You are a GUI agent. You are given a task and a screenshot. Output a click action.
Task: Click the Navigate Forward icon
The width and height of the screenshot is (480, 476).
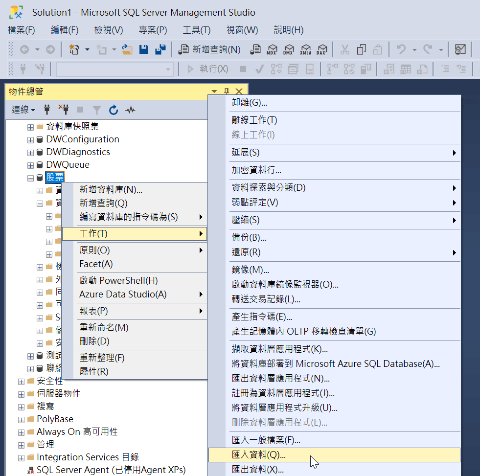point(50,49)
